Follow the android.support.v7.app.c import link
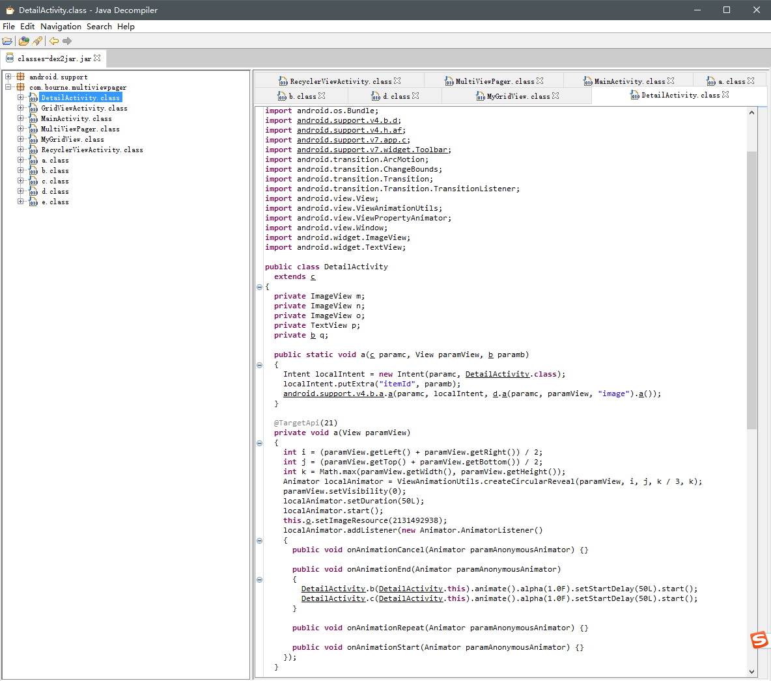This screenshot has width=771, height=681. click(x=353, y=140)
